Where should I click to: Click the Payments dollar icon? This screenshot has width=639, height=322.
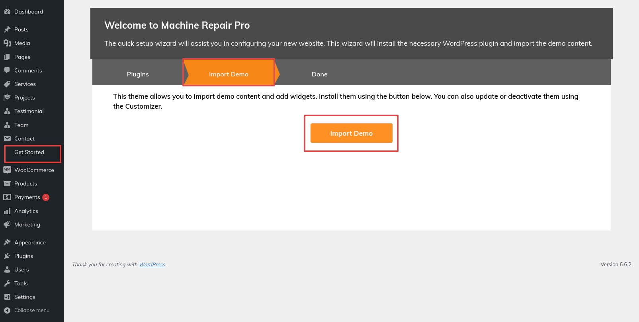[x=7, y=197]
